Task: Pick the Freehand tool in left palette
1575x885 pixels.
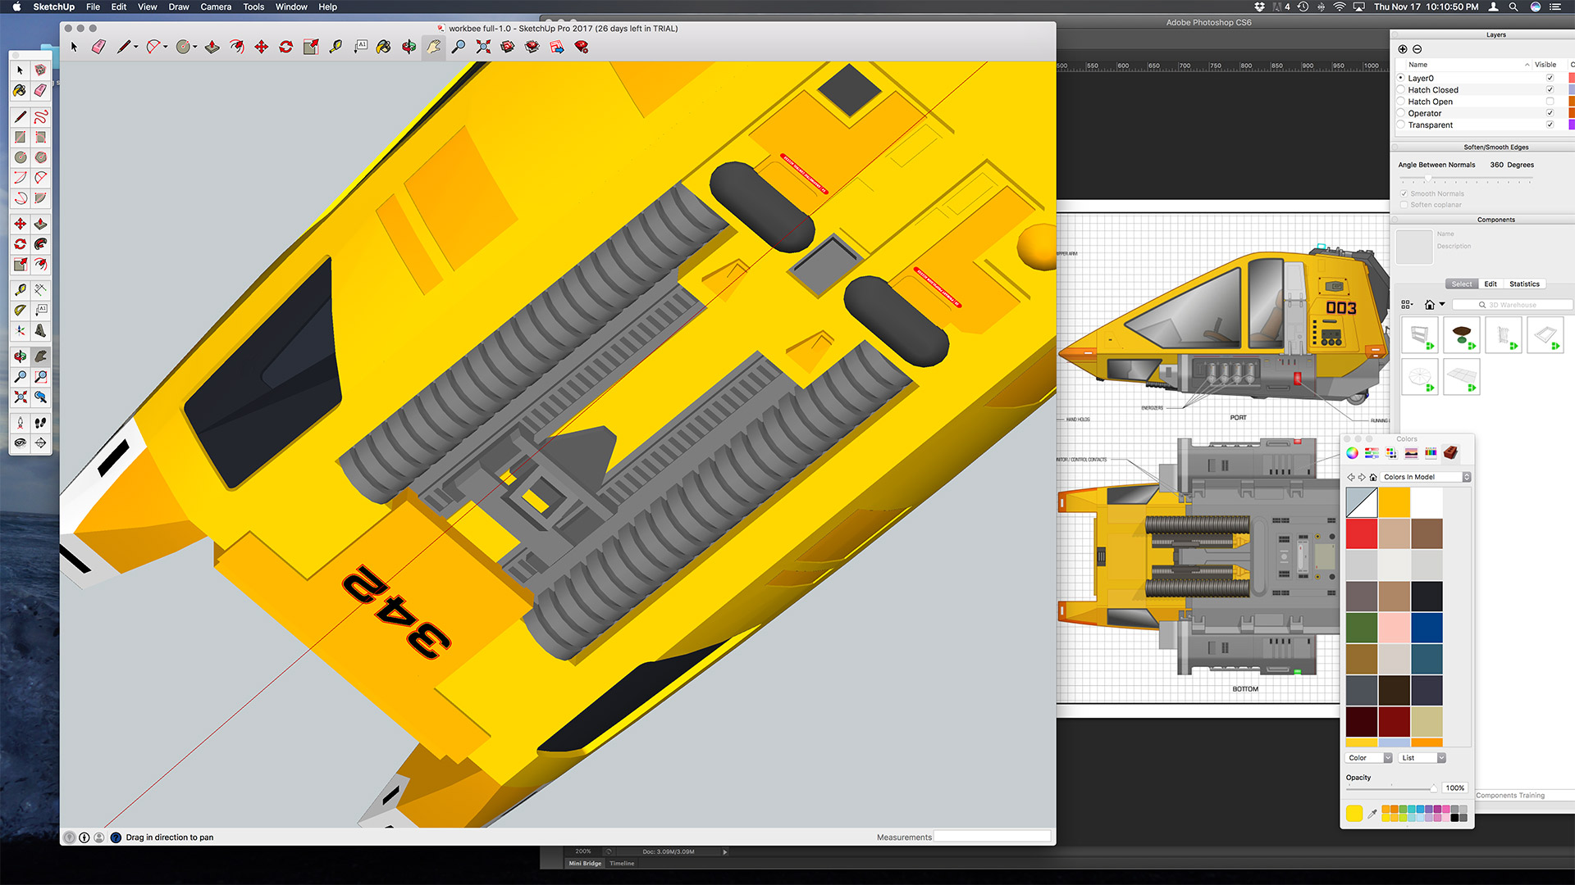Action: [40, 116]
